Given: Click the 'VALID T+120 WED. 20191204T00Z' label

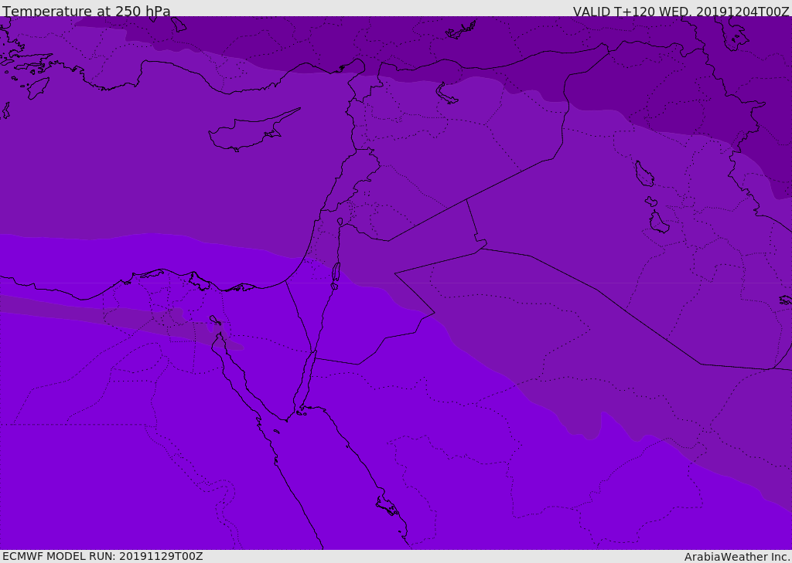Looking at the screenshot, I should [x=681, y=11].
